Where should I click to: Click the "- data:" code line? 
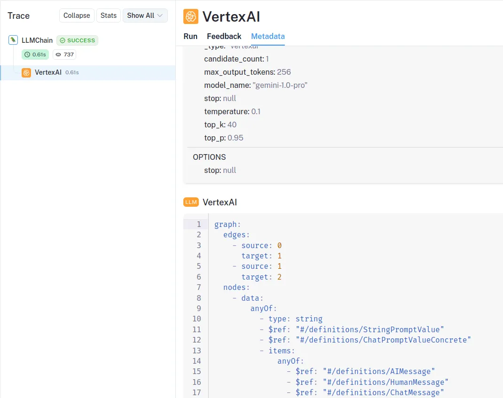pos(248,298)
